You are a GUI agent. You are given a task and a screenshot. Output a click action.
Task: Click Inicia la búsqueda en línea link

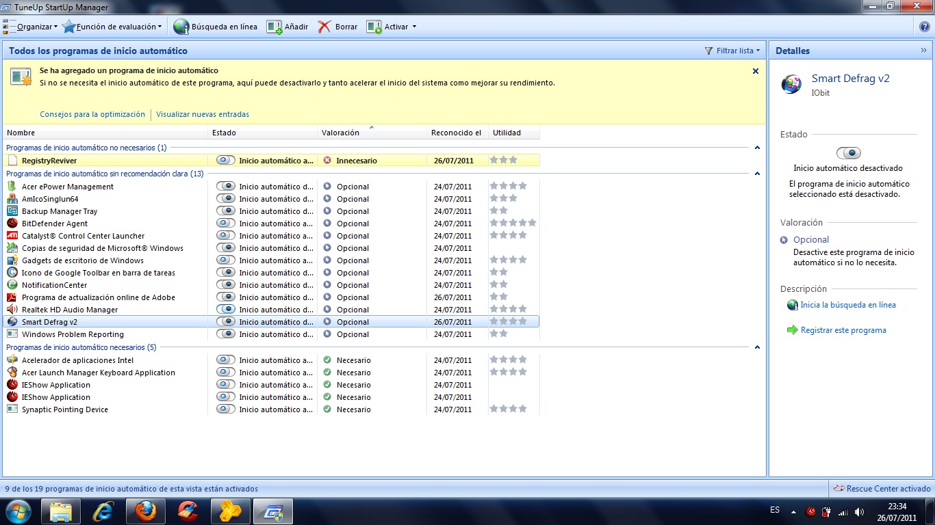[x=848, y=305]
